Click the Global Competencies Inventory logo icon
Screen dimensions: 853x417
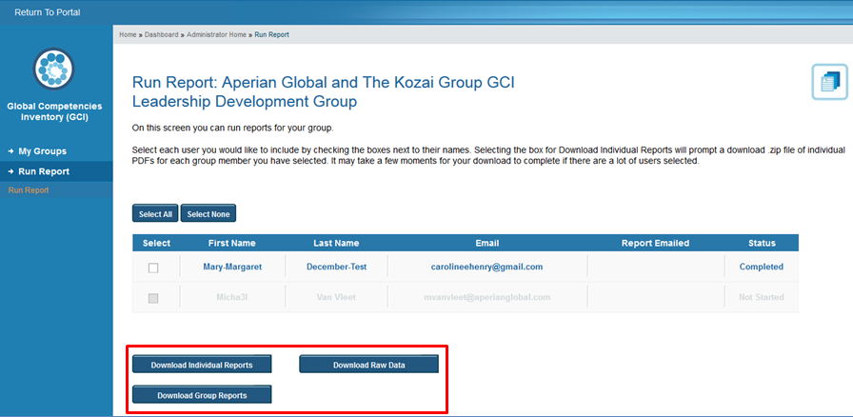click(x=53, y=69)
